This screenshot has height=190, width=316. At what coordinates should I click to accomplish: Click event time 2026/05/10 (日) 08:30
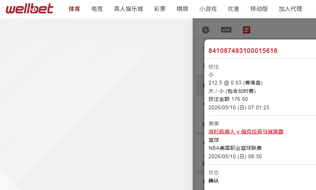pos(235,156)
